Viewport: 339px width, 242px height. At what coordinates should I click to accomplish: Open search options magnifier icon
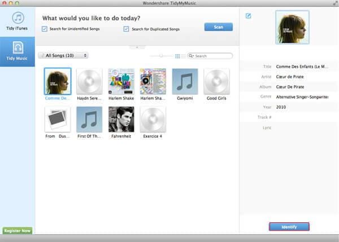(x=191, y=56)
